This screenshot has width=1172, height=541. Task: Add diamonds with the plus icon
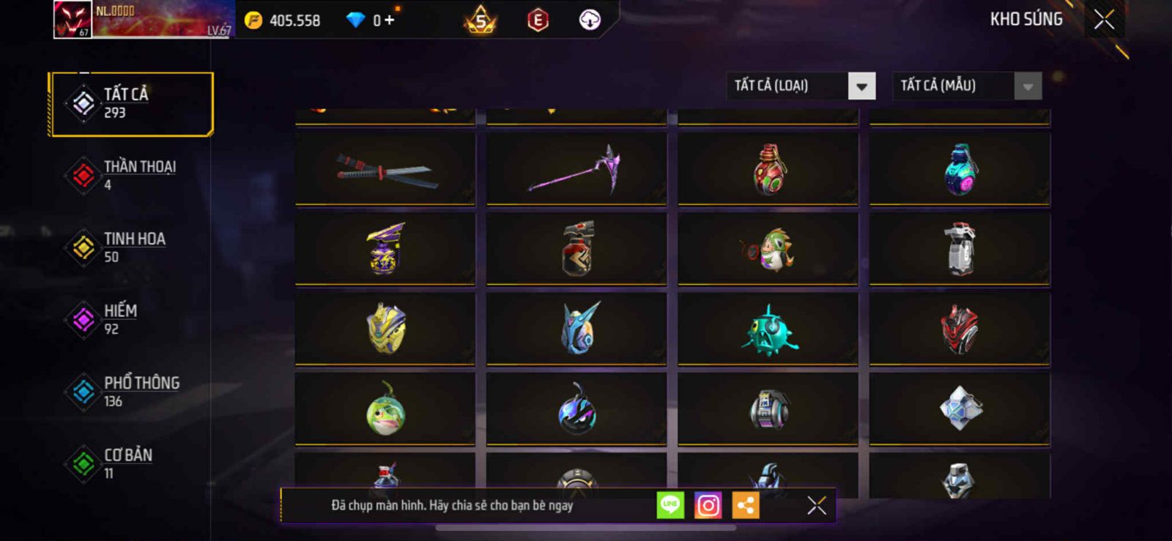tap(389, 20)
